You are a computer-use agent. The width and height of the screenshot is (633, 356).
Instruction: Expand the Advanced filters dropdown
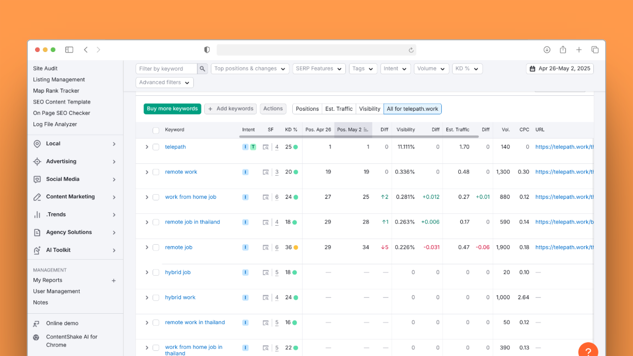(x=164, y=82)
